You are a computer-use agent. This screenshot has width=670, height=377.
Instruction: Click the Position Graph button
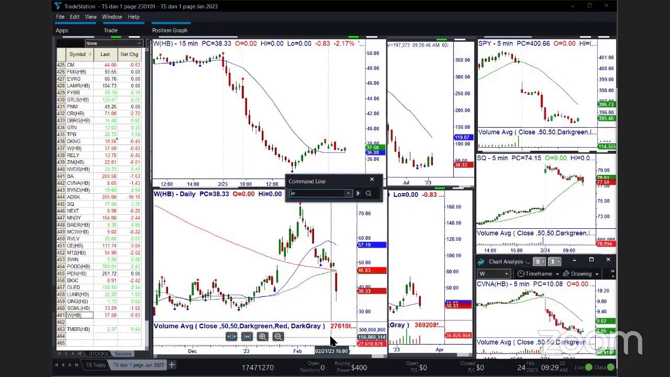pos(170,30)
